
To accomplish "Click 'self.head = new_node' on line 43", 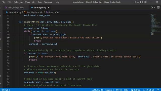I will [37, 15].
